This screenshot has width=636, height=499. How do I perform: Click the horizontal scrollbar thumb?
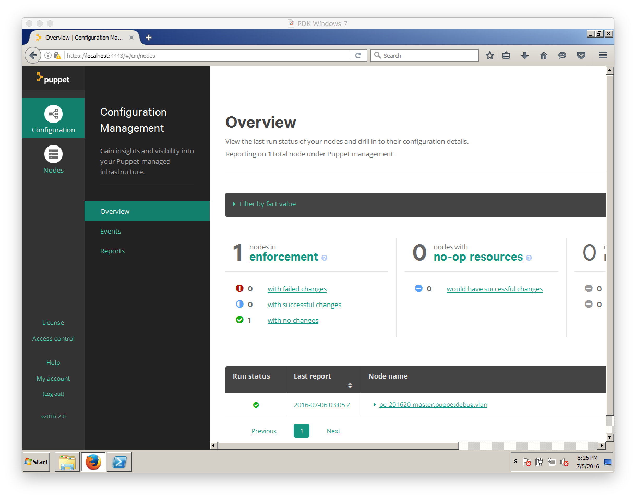coord(338,446)
